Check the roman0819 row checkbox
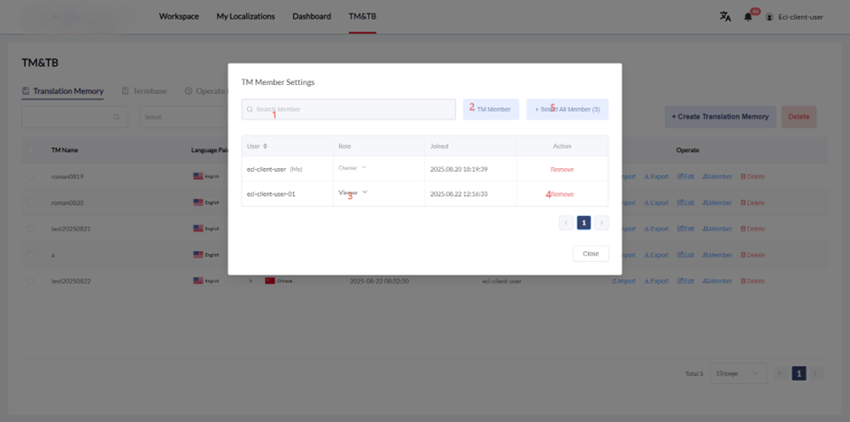Image resolution: width=850 pixels, height=422 pixels. click(33, 177)
